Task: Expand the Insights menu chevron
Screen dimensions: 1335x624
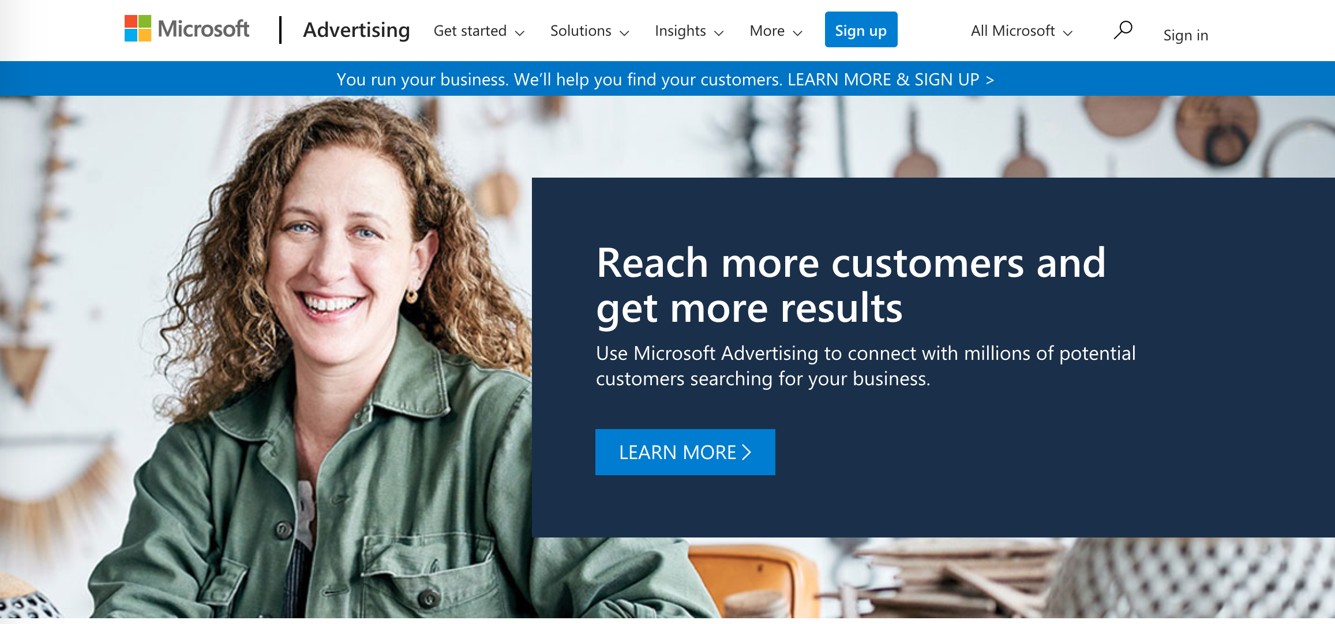Action: 719,33
